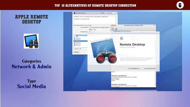
Task: Click the 'Social Media' type text
Action: pos(31,86)
